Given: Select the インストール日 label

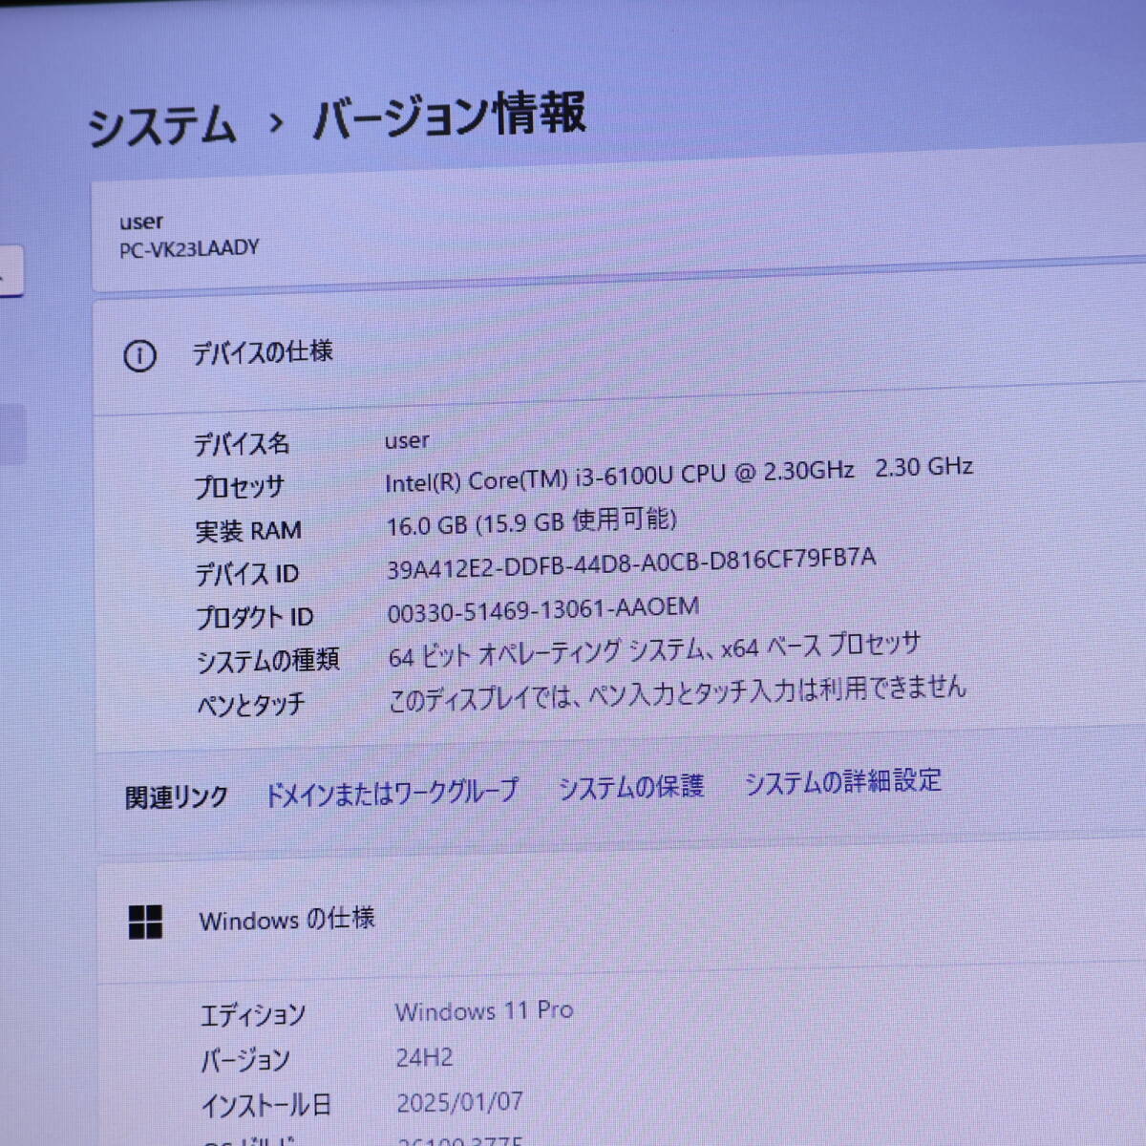Looking at the screenshot, I should click(266, 1106).
